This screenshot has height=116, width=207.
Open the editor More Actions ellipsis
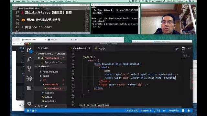(189, 48)
